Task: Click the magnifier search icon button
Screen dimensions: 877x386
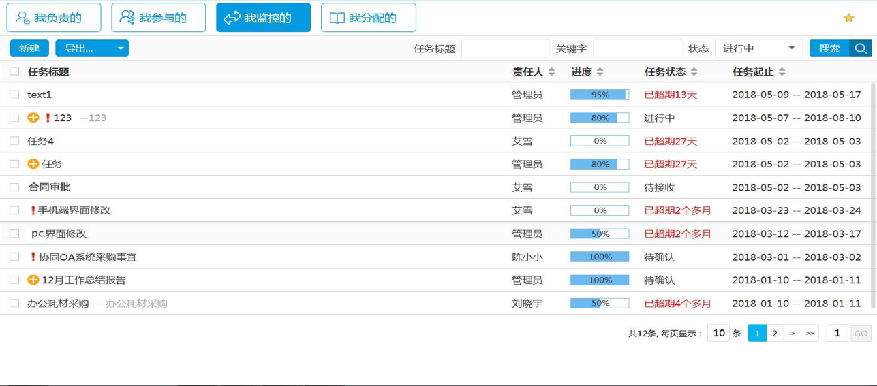Action: (x=861, y=48)
